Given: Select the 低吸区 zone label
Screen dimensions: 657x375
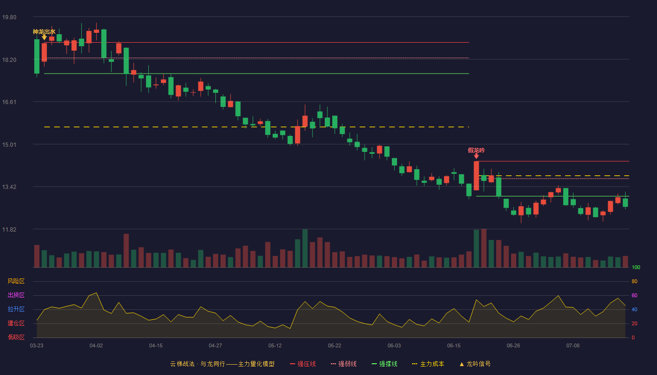Looking at the screenshot, I should click(16, 337).
